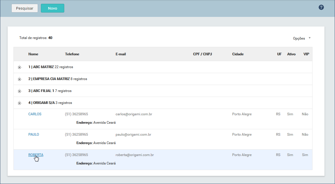Image resolution: width=335 pixels, height=184 pixels.
Task: Select the E-mail column header
Action: pos(121,54)
